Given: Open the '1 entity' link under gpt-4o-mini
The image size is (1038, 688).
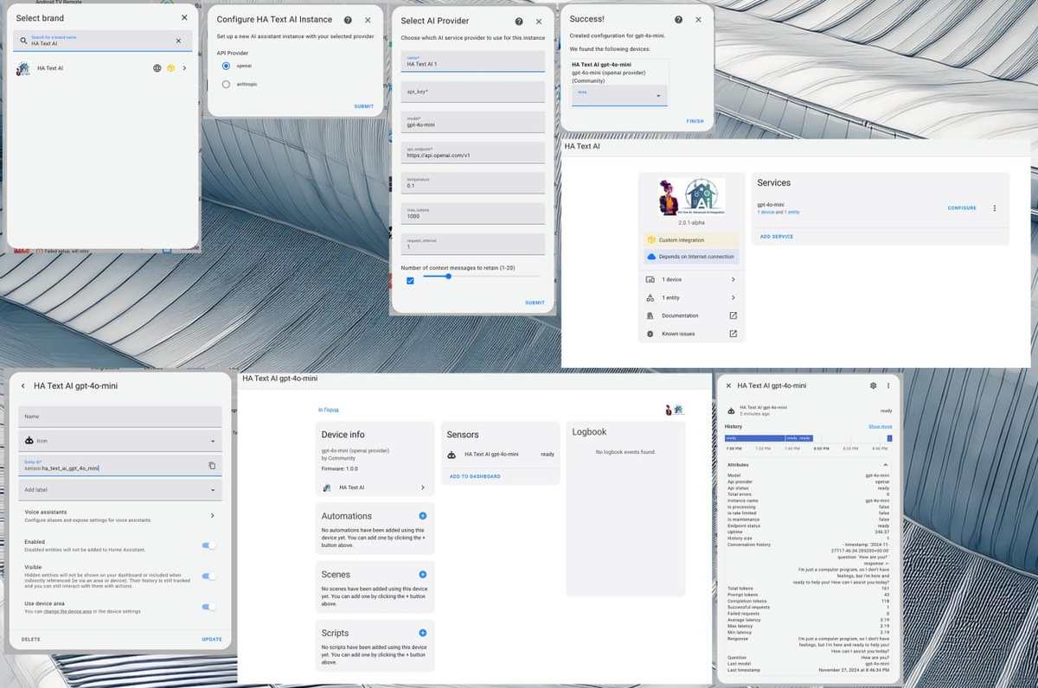Looking at the screenshot, I should pos(792,213).
